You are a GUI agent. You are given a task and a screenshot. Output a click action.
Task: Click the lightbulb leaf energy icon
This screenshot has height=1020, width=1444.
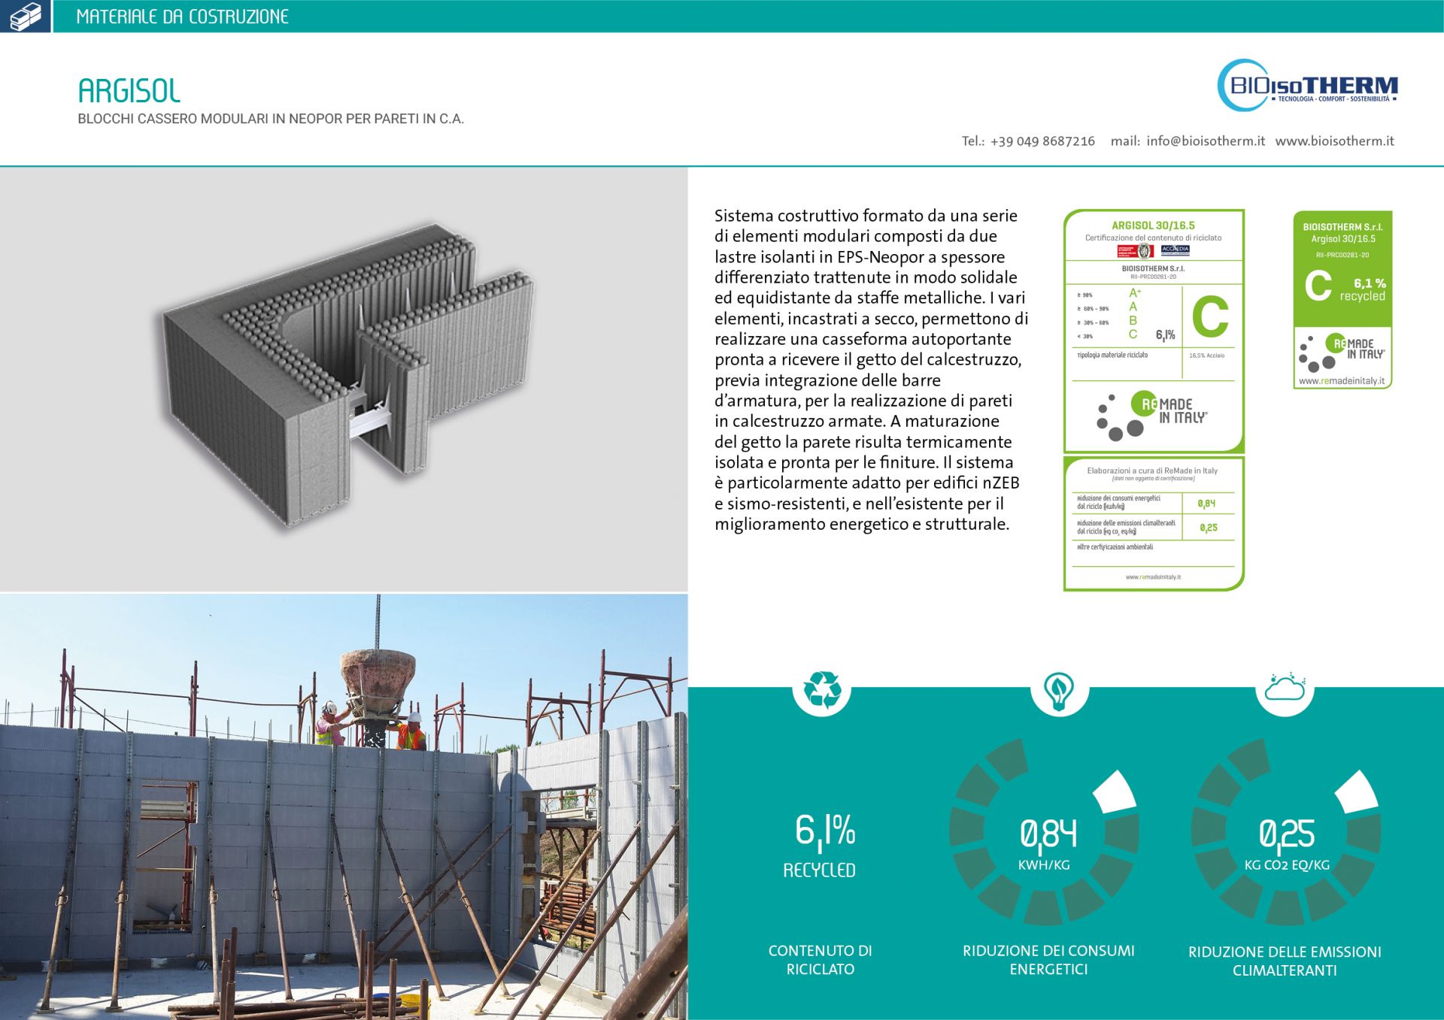click(x=1059, y=690)
